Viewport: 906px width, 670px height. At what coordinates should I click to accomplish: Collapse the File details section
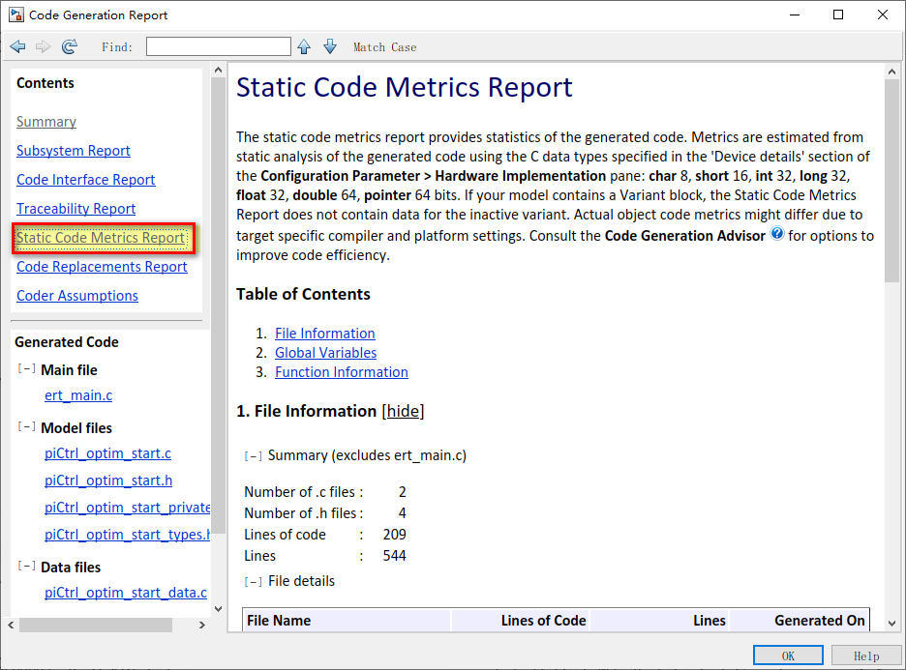[x=256, y=580]
